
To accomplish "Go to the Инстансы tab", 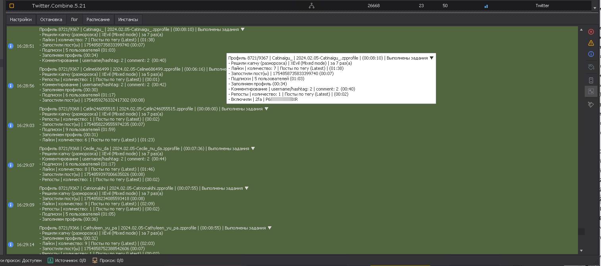I will coord(128,19).
